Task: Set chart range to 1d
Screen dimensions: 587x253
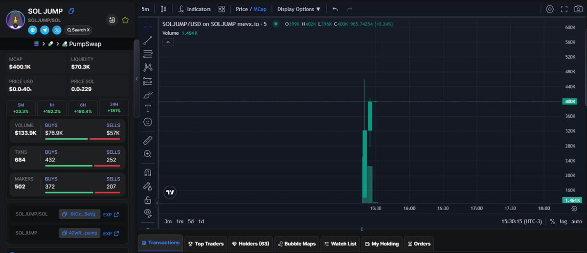Action: pos(201,221)
